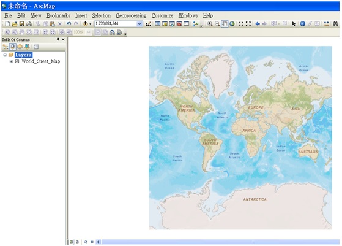Refresh the map view at bottom
342x246 pixels.
tap(86, 242)
